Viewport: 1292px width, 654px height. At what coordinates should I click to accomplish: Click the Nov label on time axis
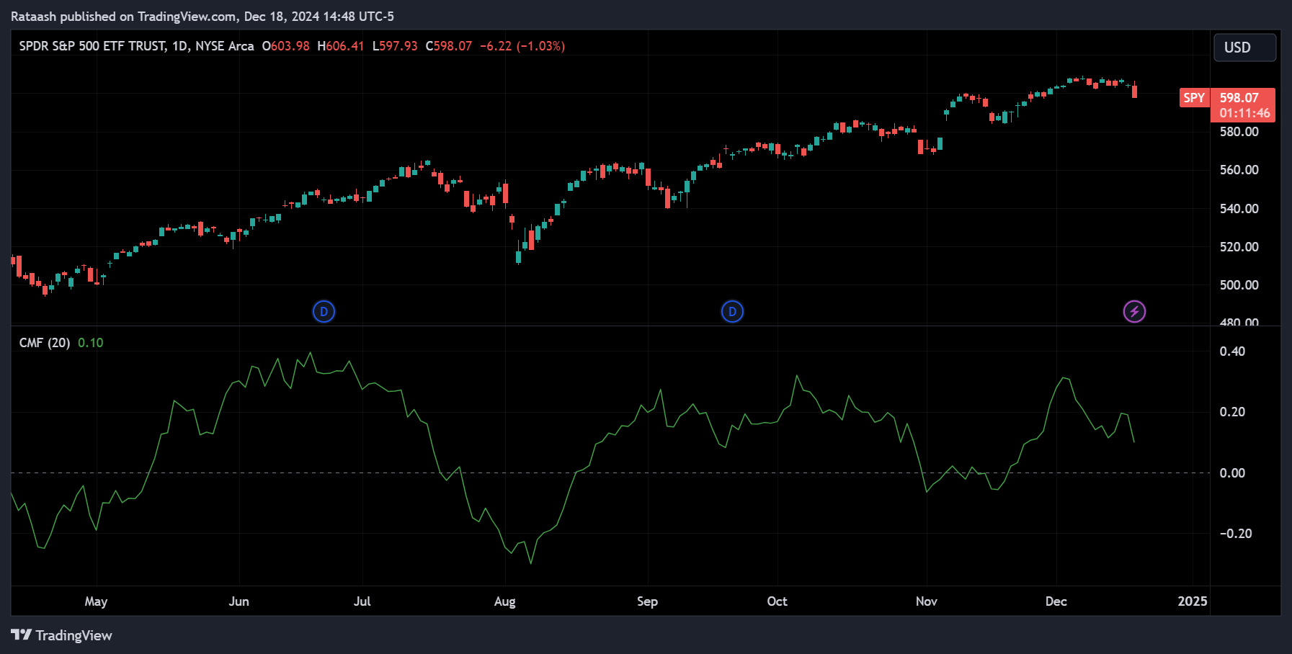pyautogui.click(x=926, y=601)
